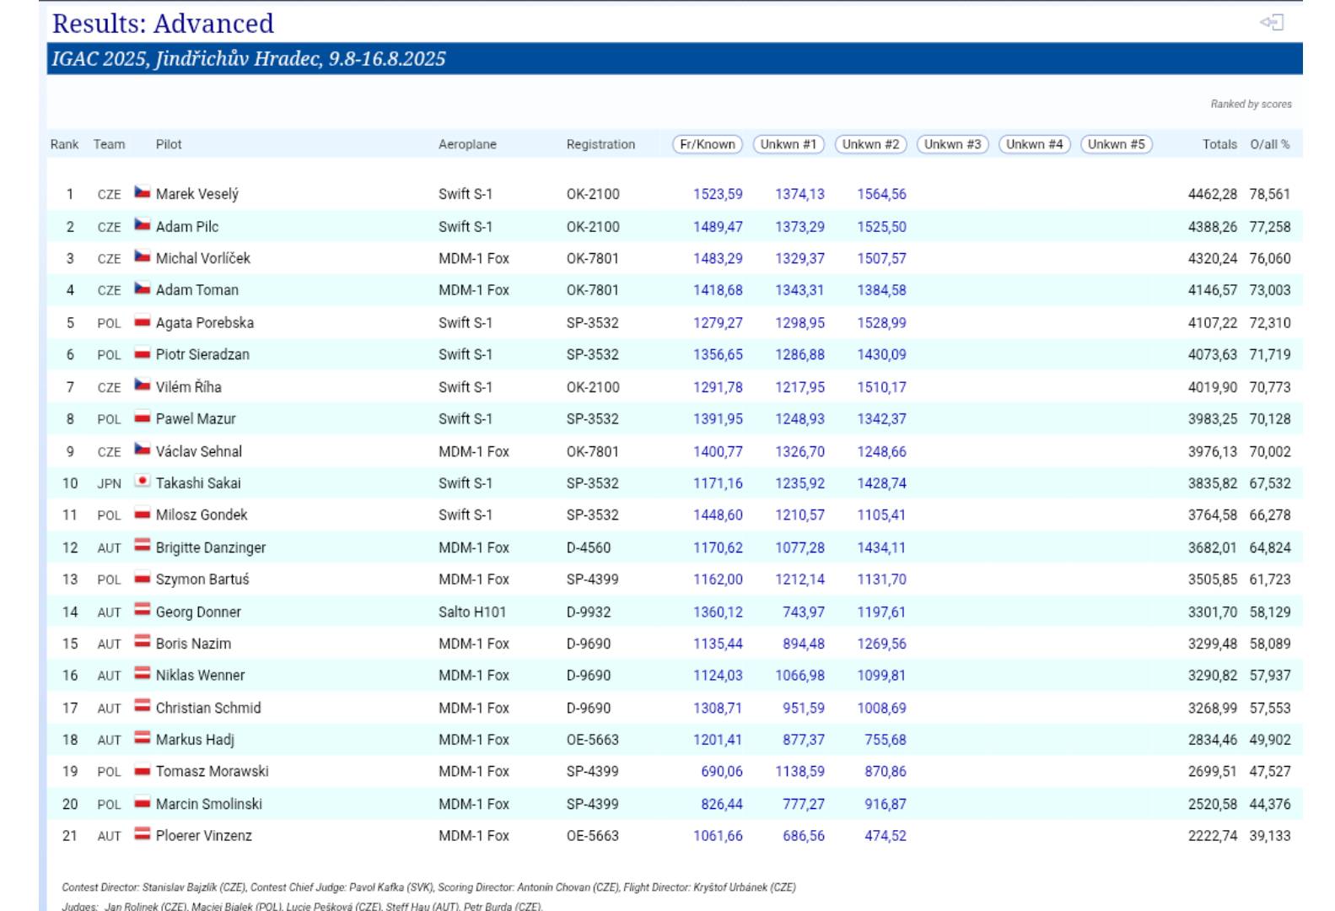Click the exit arrow icon at top right
1335x911 pixels.
click(x=1272, y=23)
